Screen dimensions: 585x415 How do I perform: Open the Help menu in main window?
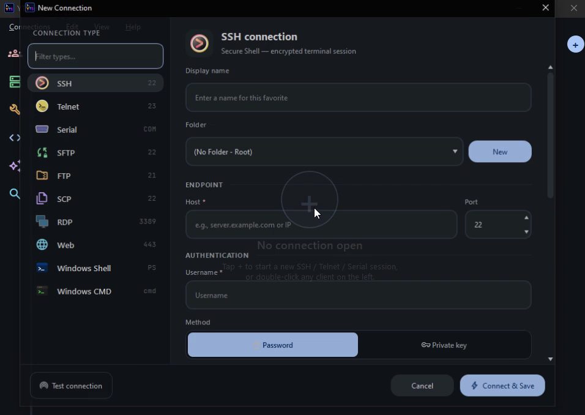[x=133, y=27]
